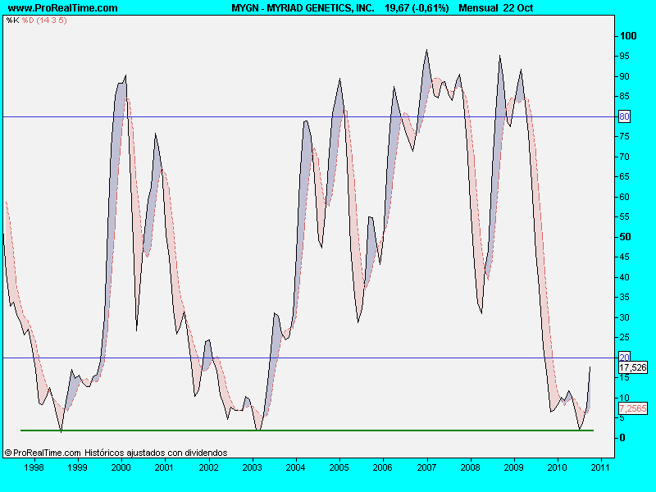656x492 pixels.
Task: Click the 35 scale label
Action: 624,297
